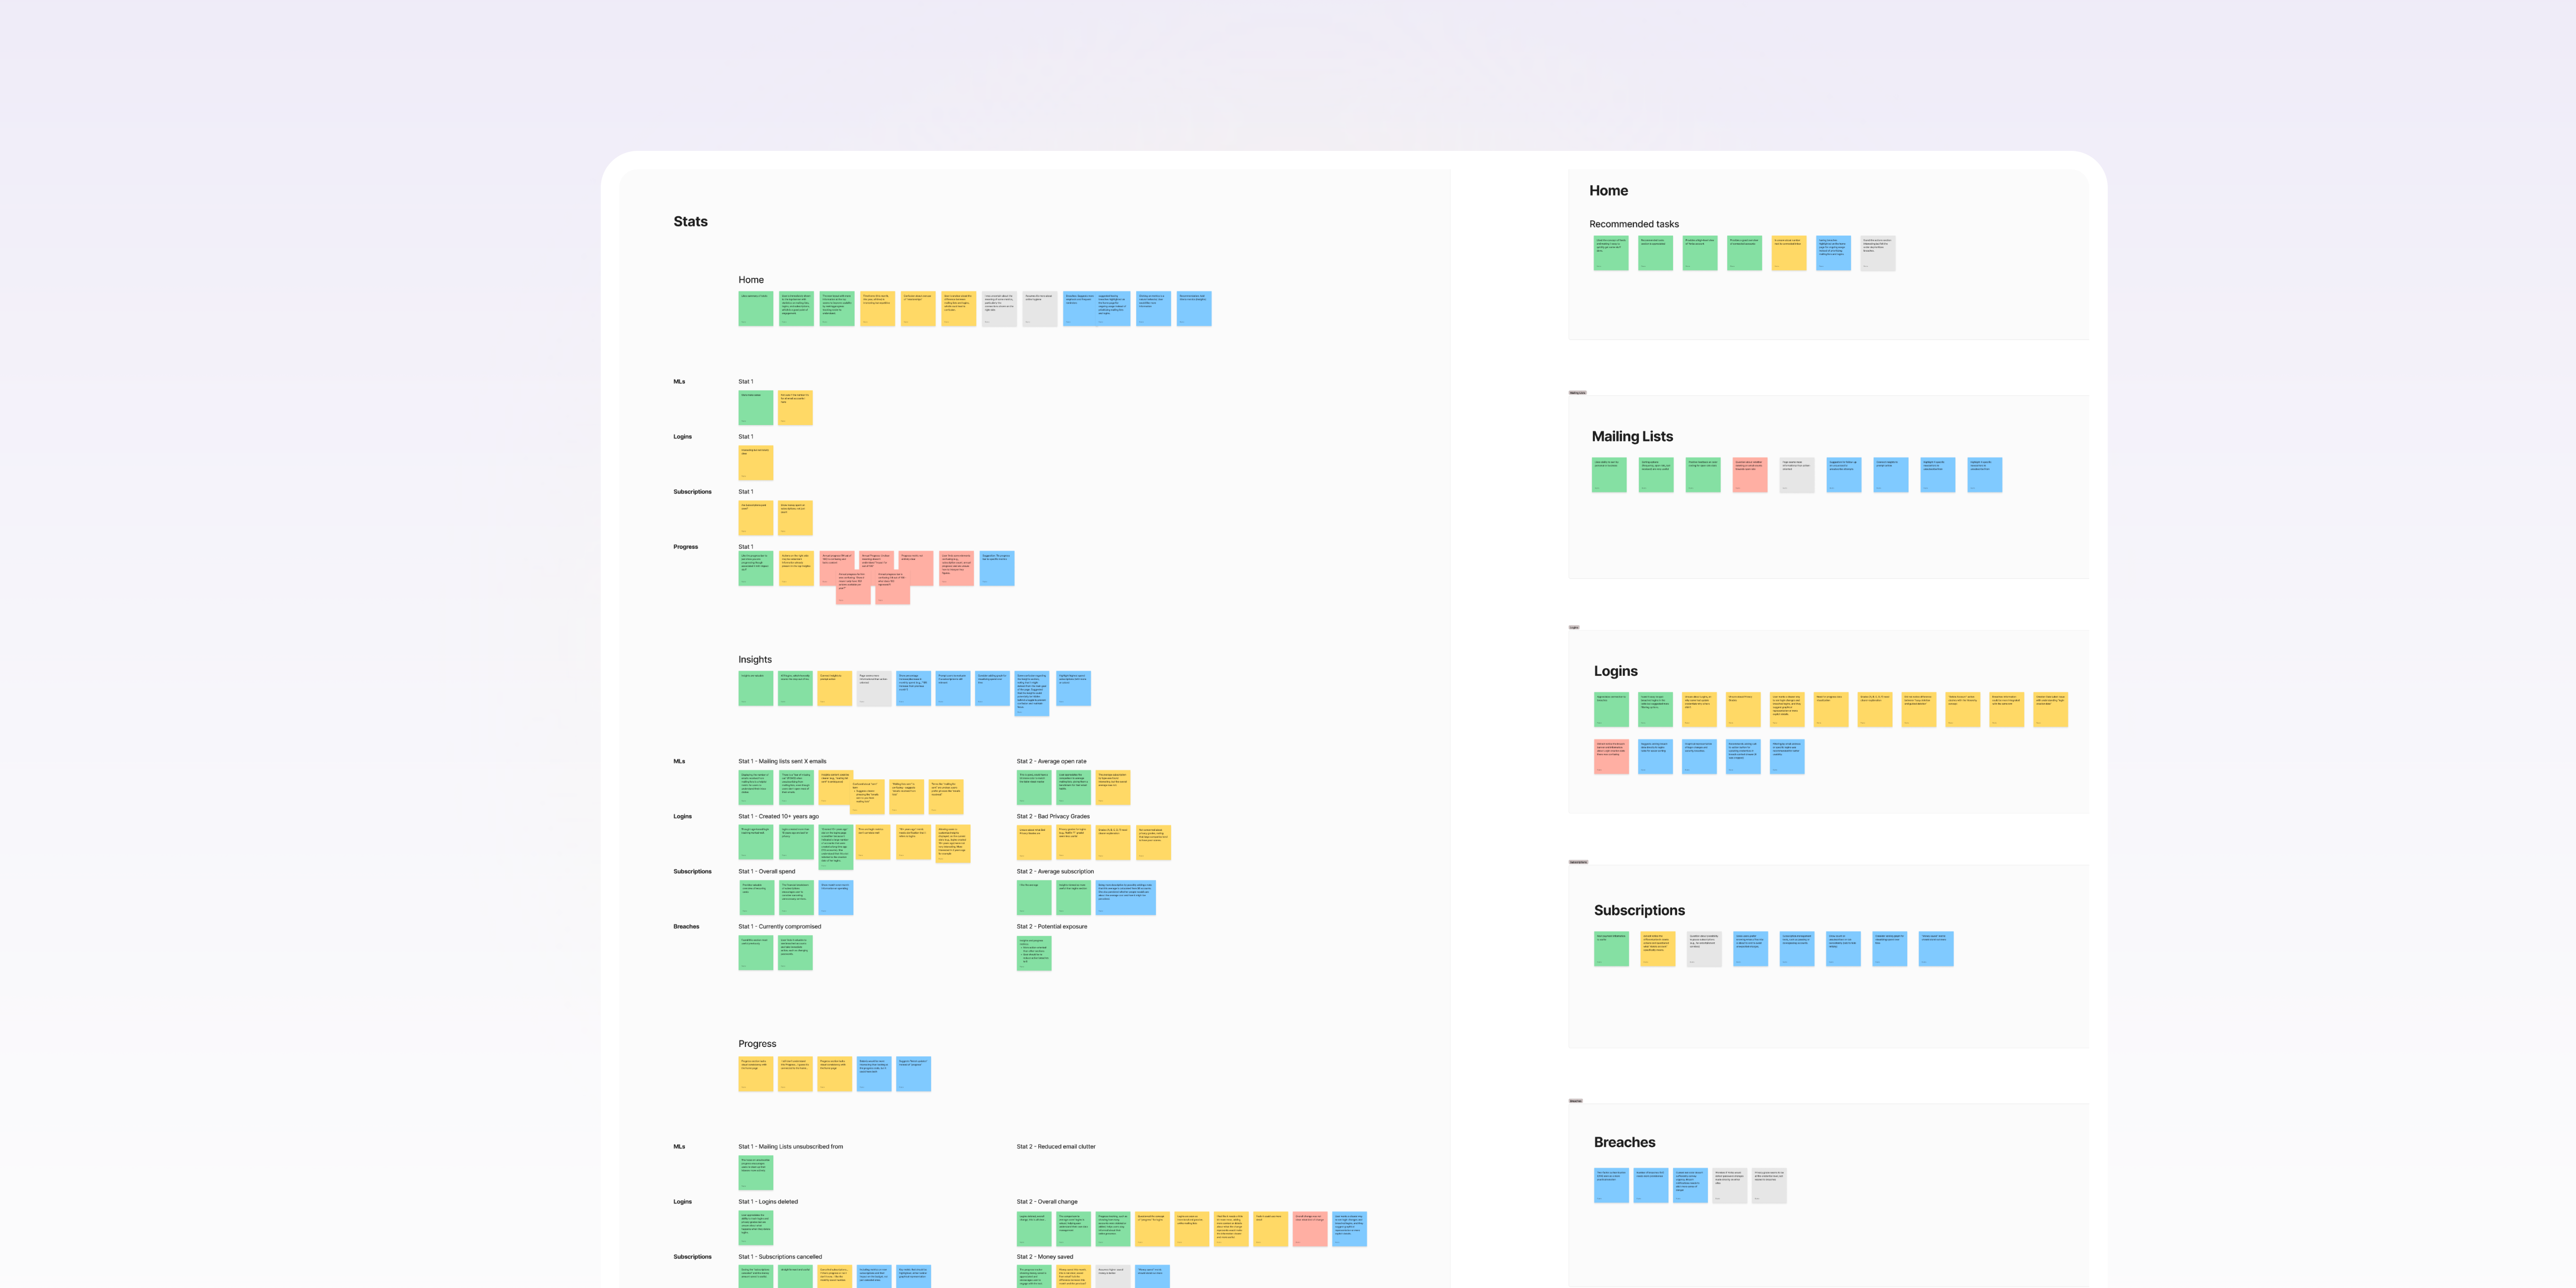Select yellow sticky 'Is unsure about number next to connected inbox'

(1789, 253)
